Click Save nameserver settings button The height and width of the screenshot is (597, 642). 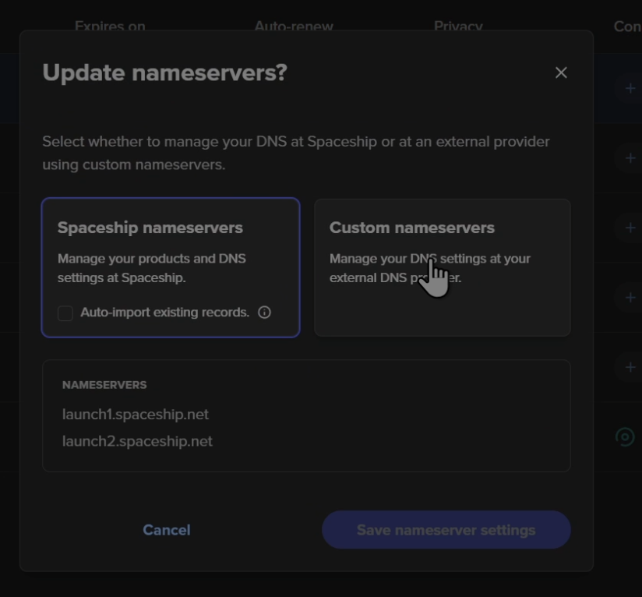click(446, 530)
